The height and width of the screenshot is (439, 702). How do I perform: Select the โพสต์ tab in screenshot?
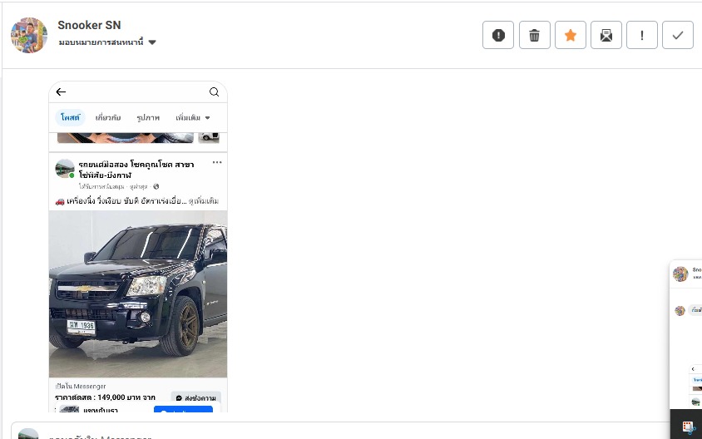pos(71,118)
